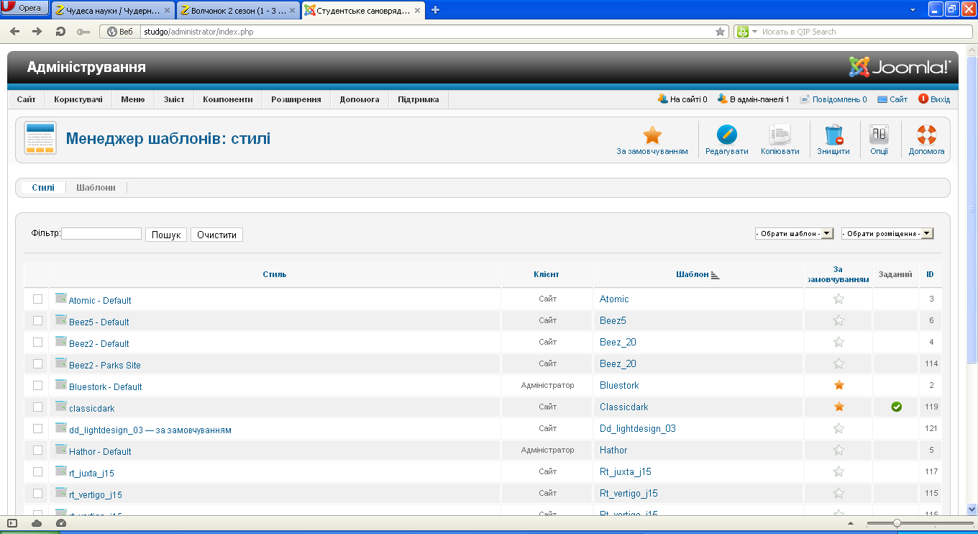The image size is (978, 534).
Task: Set Atomic style as default via its star
Action: 838,299
